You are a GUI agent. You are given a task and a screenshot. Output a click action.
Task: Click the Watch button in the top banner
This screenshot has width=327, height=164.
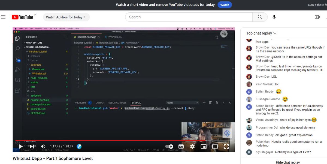pyautogui.click(x=225, y=5)
